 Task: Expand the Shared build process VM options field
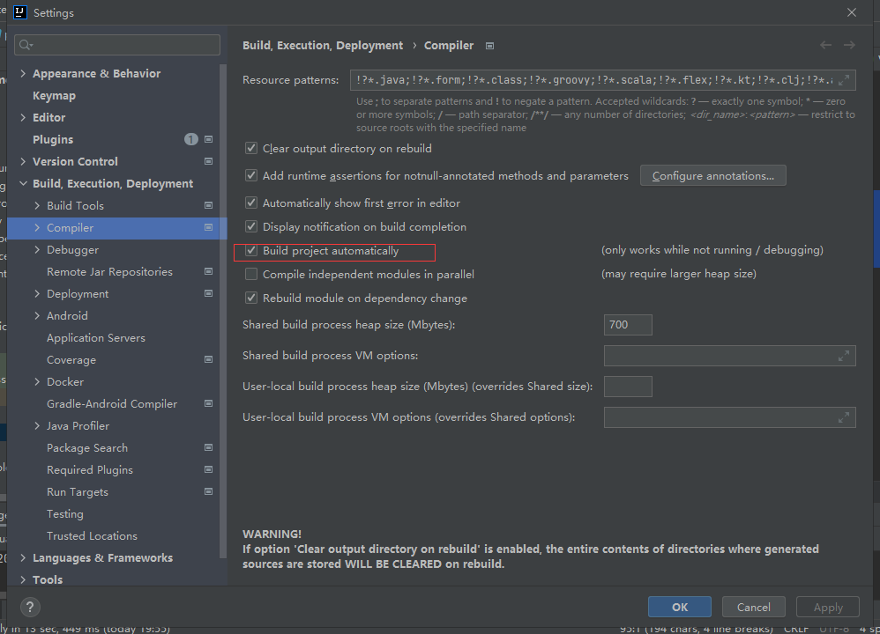[x=844, y=356]
